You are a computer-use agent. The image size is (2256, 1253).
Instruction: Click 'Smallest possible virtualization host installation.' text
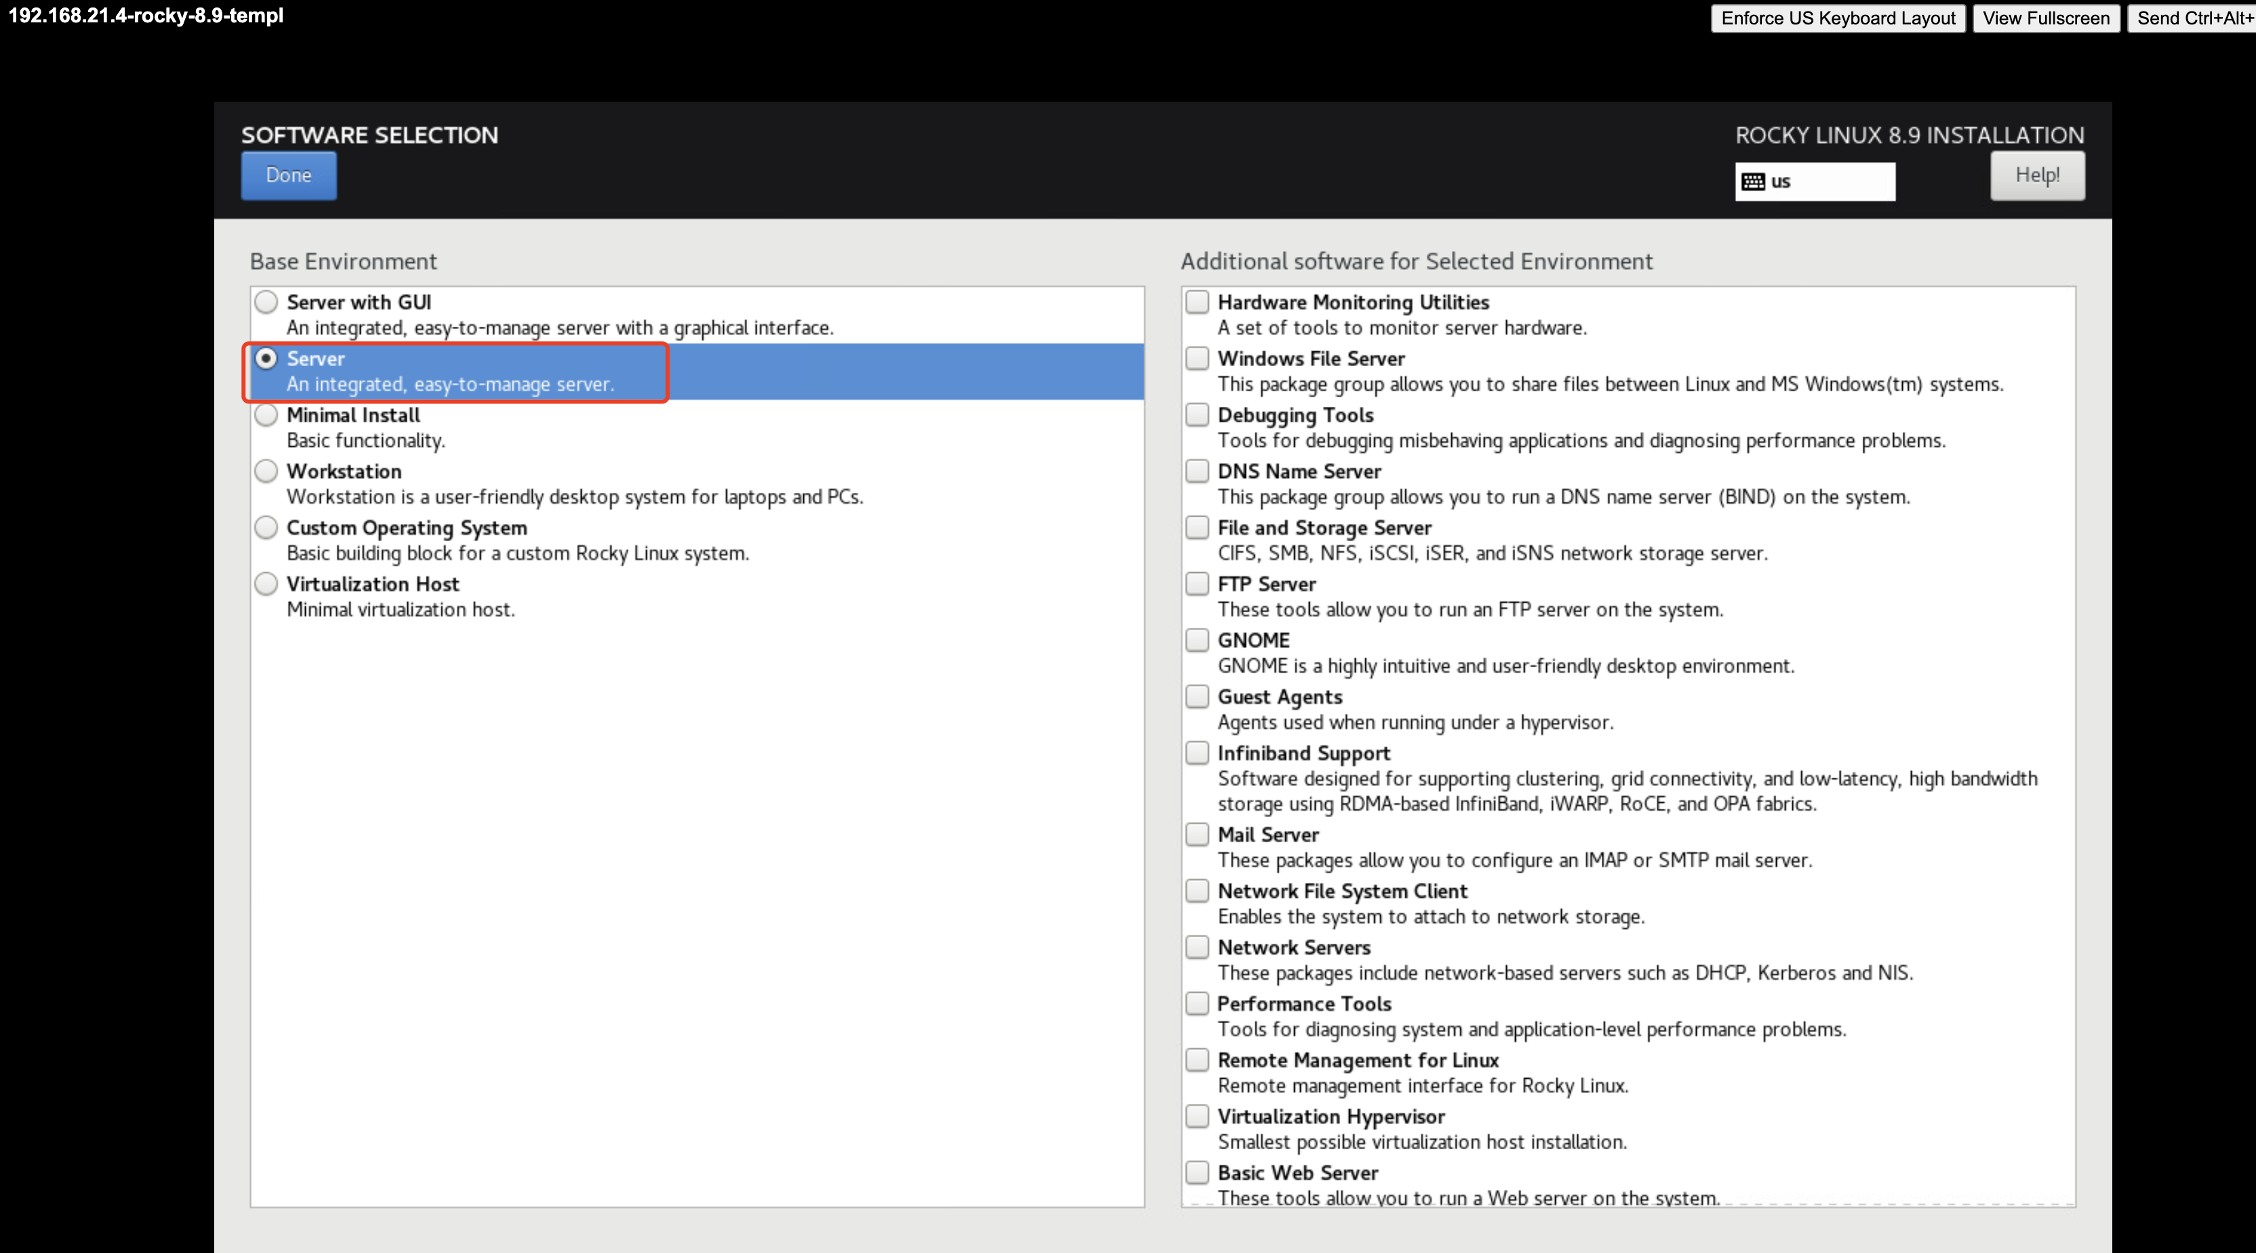(x=1422, y=1142)
